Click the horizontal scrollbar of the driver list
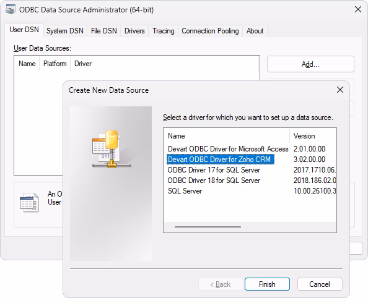The width and height of the screenshot is (368, 298). tap(208, 227)
